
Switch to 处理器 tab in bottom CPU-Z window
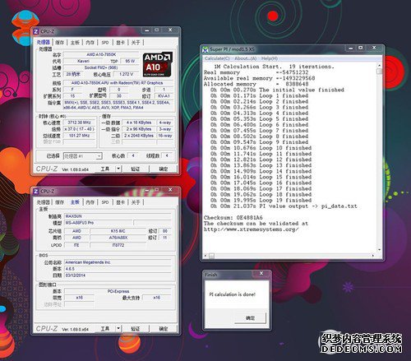tap(44, 202)
